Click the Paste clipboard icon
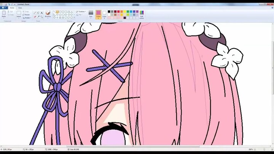This screenshot has height=154, width=274. point(4,13)
